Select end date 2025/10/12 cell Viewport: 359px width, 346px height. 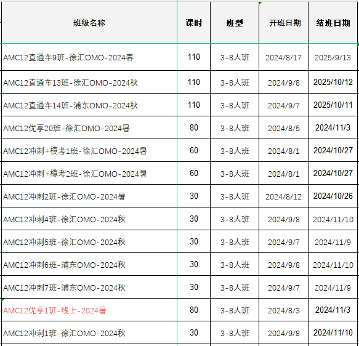click(333, 82)
